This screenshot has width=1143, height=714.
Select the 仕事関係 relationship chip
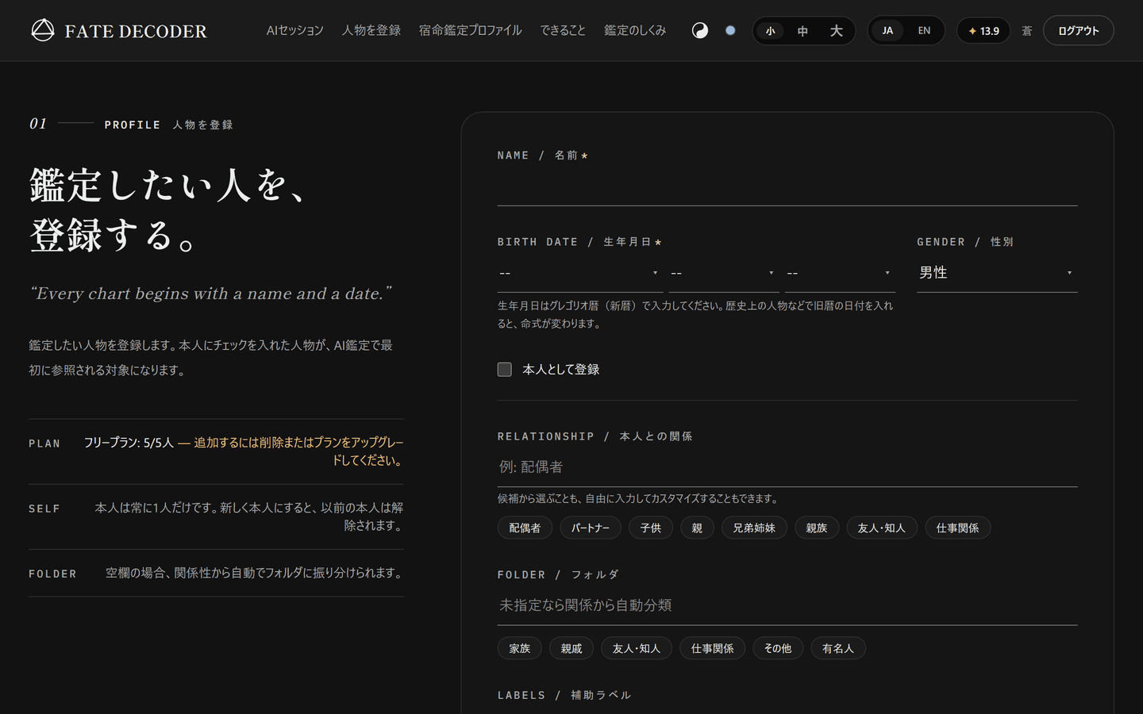[x=957, y=528]
